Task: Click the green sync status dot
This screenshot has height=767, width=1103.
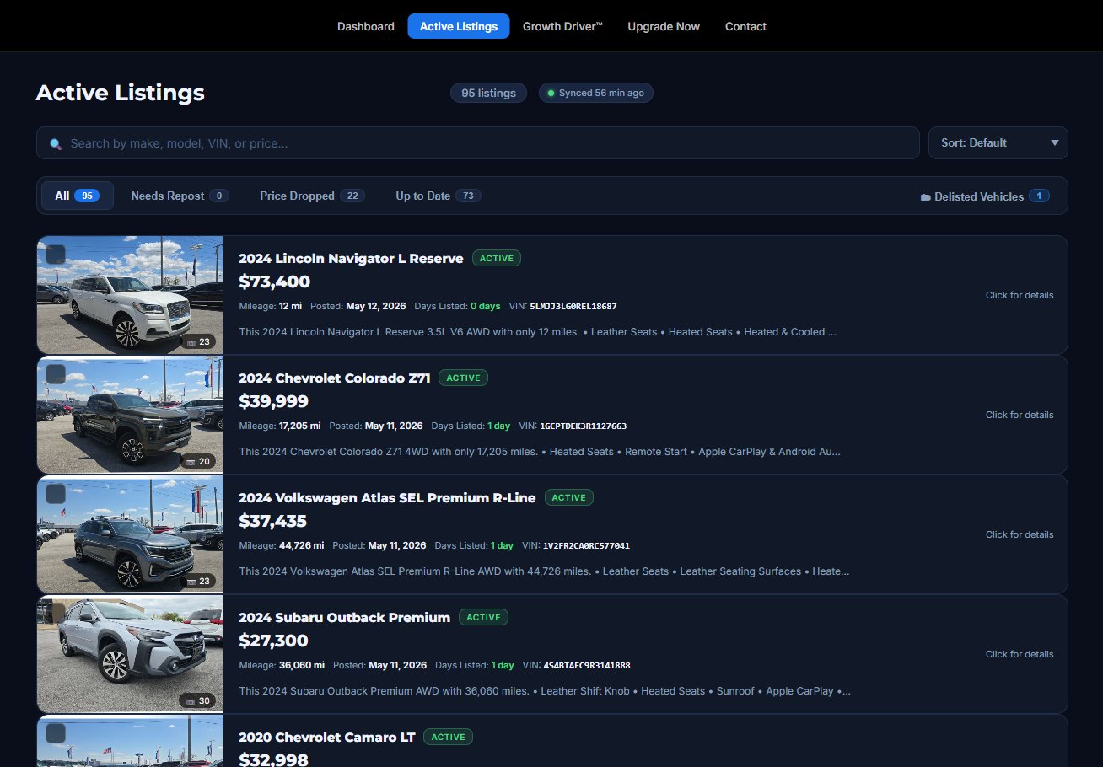Action: pos(551,93)
